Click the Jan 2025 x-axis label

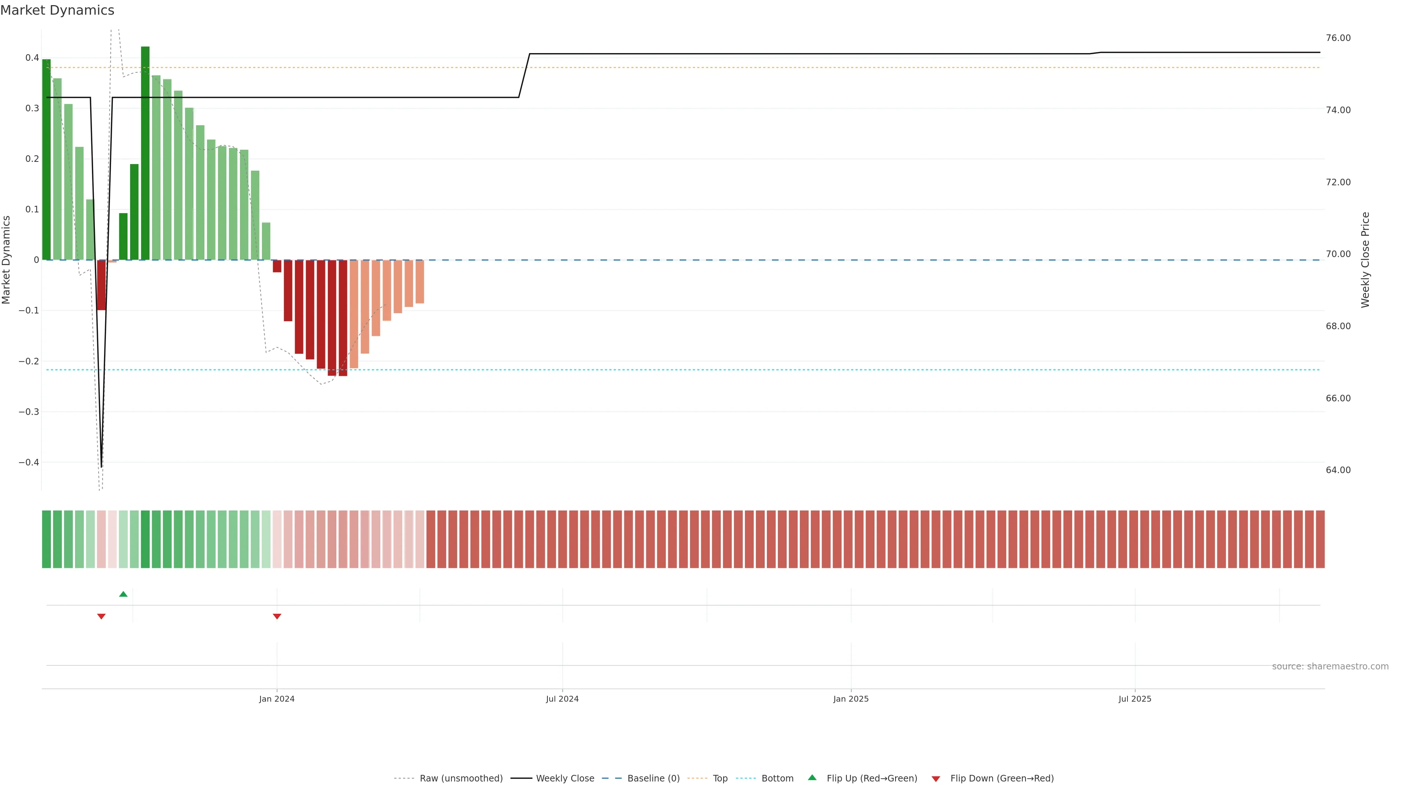pyautogui.click(x=850, y=699)
